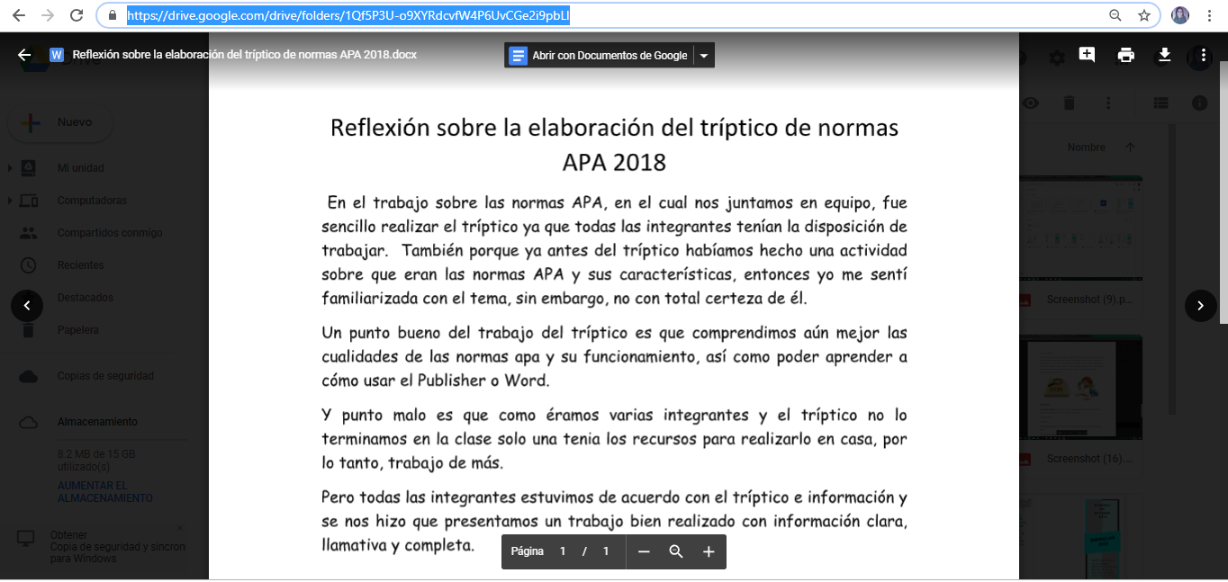The image size is (1228, 582).
Task: Expand the Abrir con dropdown arrow
Action: point(704,56)
